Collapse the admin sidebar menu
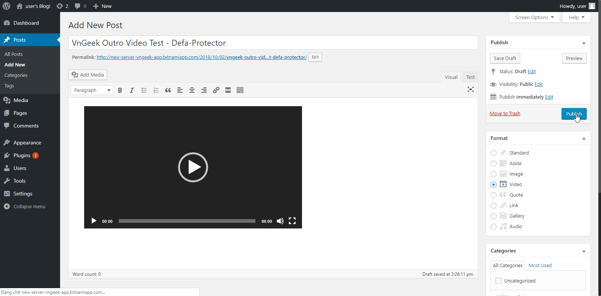 coord(30,206)
